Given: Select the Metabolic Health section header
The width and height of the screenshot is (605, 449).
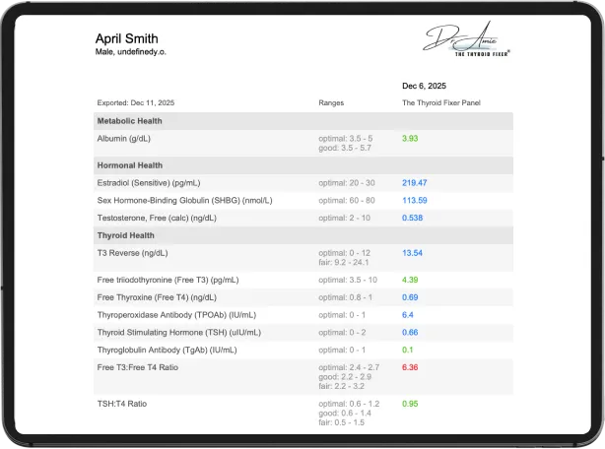Looking at the screenshot, I should pyautogui.click(x=130, y=121).
